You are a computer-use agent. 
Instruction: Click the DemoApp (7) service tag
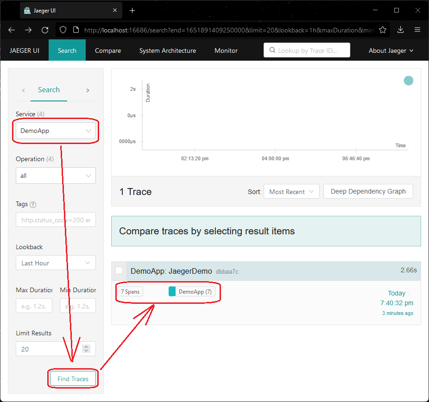click(192, 292)
